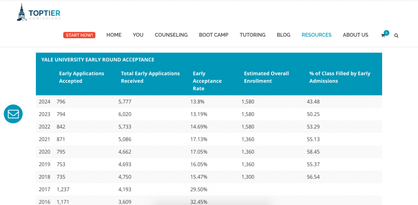Screen dimensions: 418x205
Task: Click the START NOW! button
Action: (79, 35)
